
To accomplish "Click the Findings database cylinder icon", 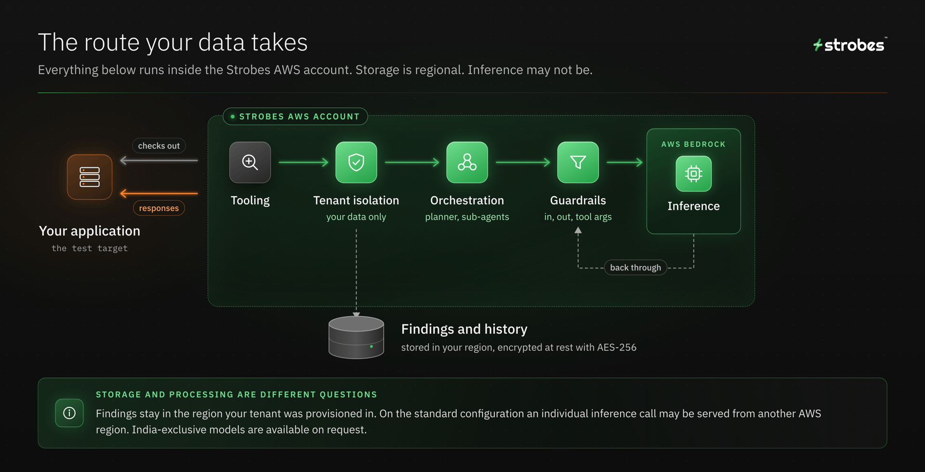I will tap(356, 337).
